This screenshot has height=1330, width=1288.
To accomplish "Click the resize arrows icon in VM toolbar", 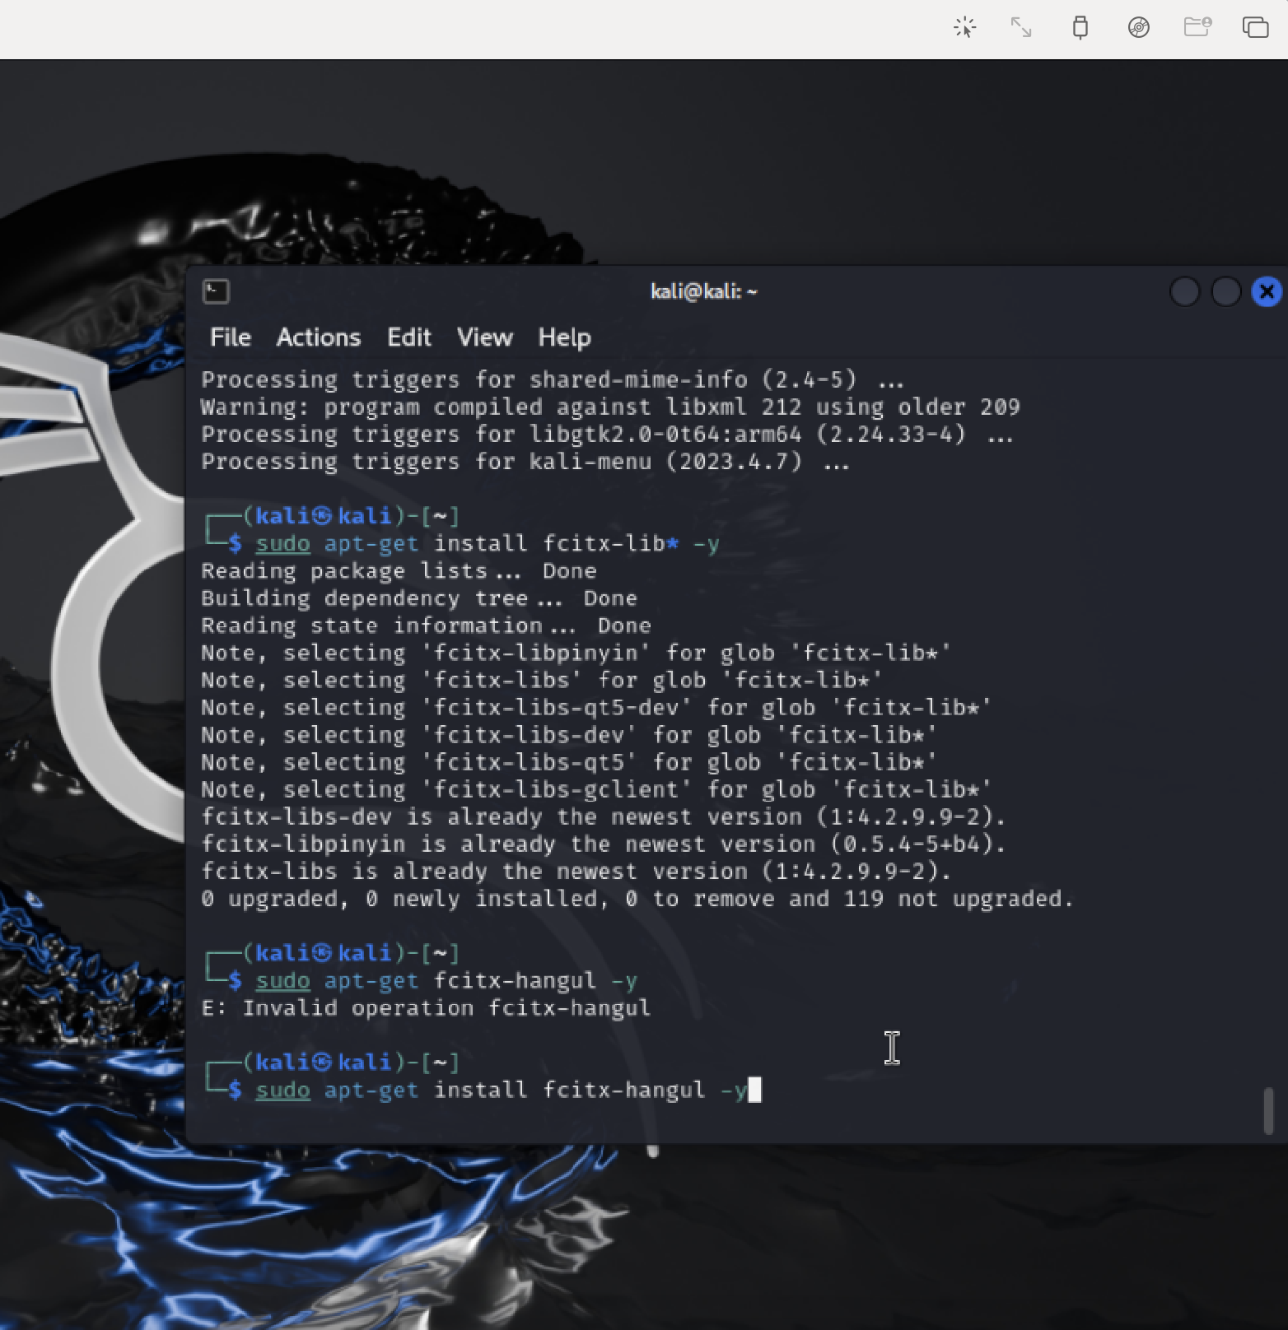I will click(x=1021, y=27).
